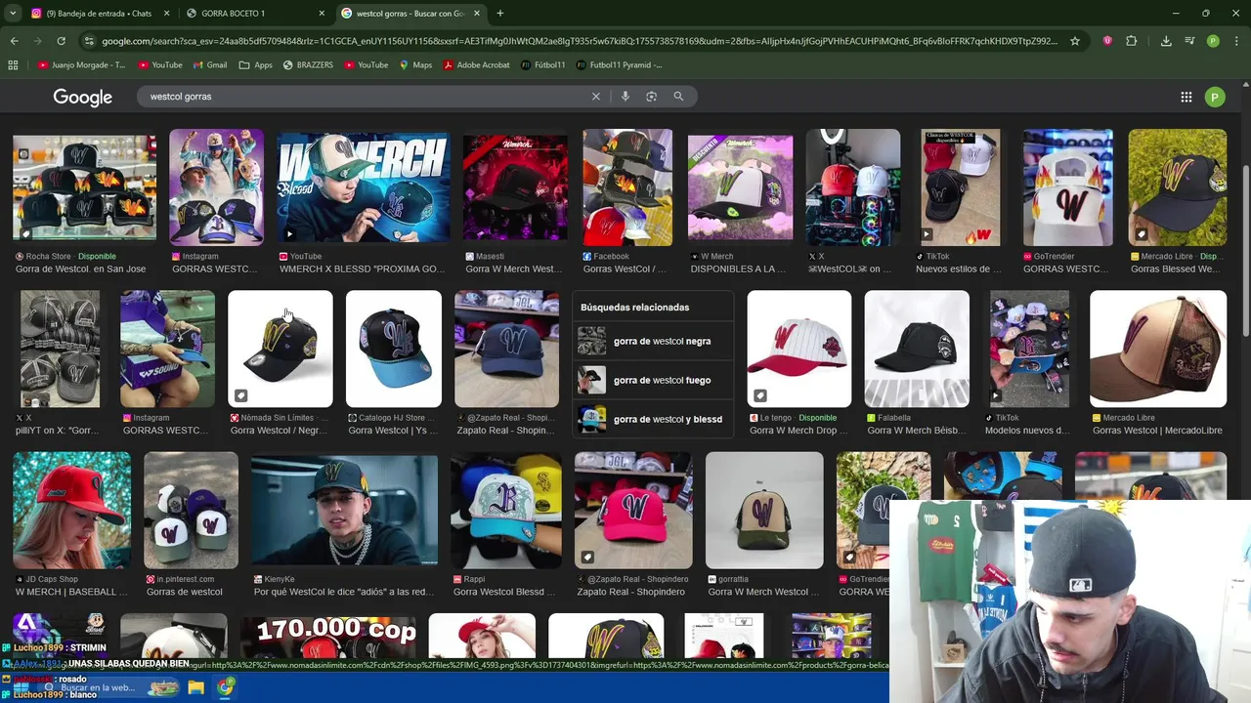
Task: Go back with the browser back arrow
Action: click(x=14, y=41)
